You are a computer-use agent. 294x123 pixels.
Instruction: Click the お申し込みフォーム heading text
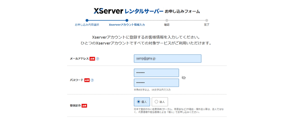click(x=182, y=12)
